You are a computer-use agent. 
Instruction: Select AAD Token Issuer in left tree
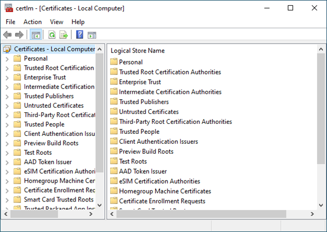click(48, 162)
